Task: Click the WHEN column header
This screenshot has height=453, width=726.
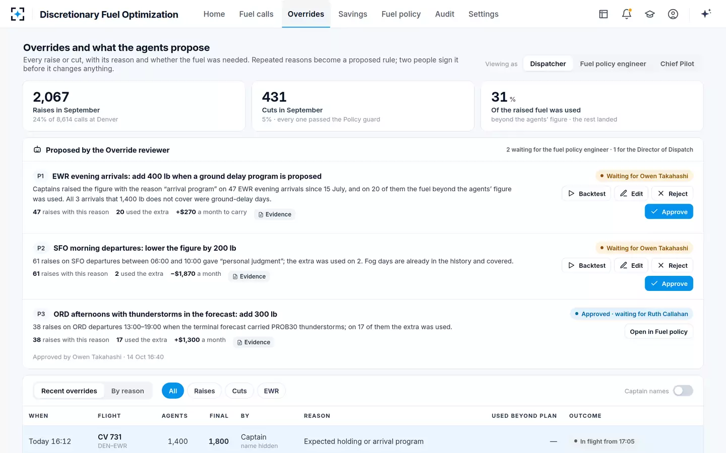Action: tap(38, 416)
